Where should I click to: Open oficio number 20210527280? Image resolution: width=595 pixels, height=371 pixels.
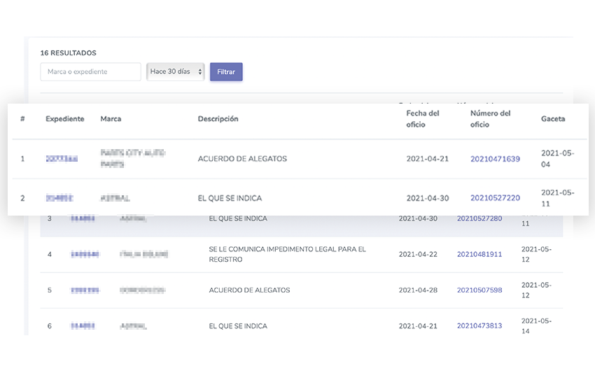(479, 219)
